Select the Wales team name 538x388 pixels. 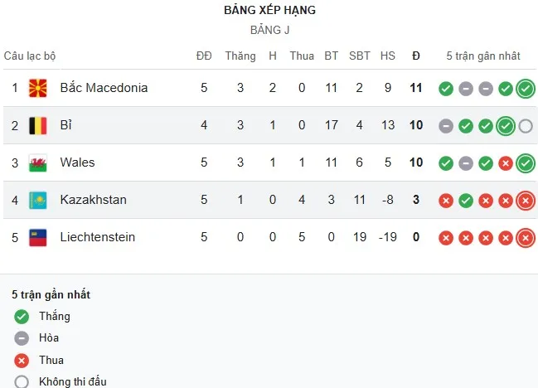coord(77,162)
